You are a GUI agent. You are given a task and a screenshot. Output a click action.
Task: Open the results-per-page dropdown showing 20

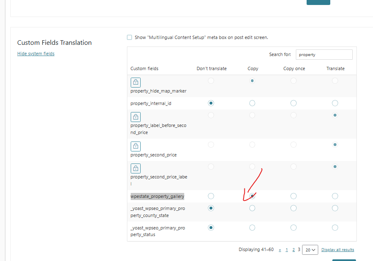tap(310, 250)
